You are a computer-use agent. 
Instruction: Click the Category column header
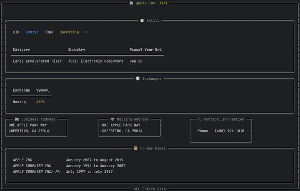[21, 49]
